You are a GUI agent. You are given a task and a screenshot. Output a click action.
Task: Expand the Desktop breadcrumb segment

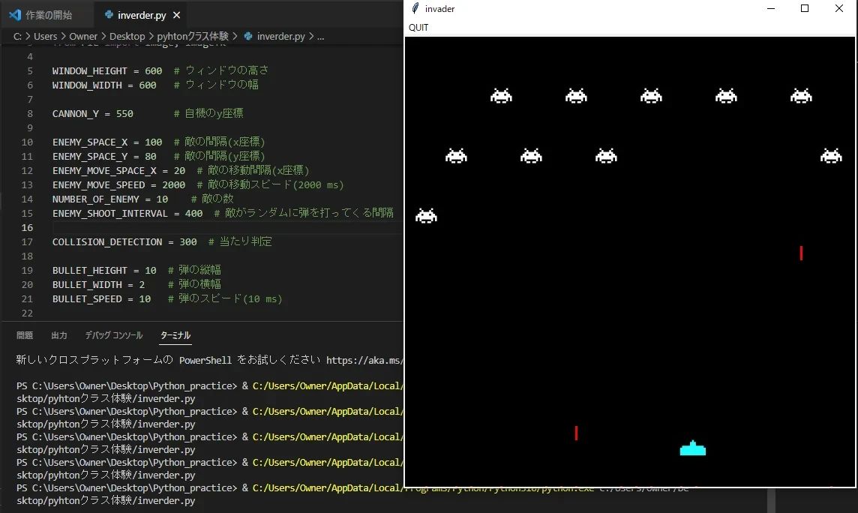coord(127,36)
